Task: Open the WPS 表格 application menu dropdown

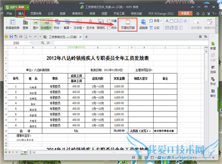Action: [x=28, y=7]
